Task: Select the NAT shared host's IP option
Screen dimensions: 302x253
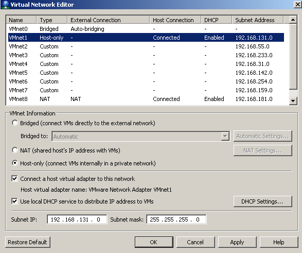Action: pyautogui.click(x=15, y=150)
